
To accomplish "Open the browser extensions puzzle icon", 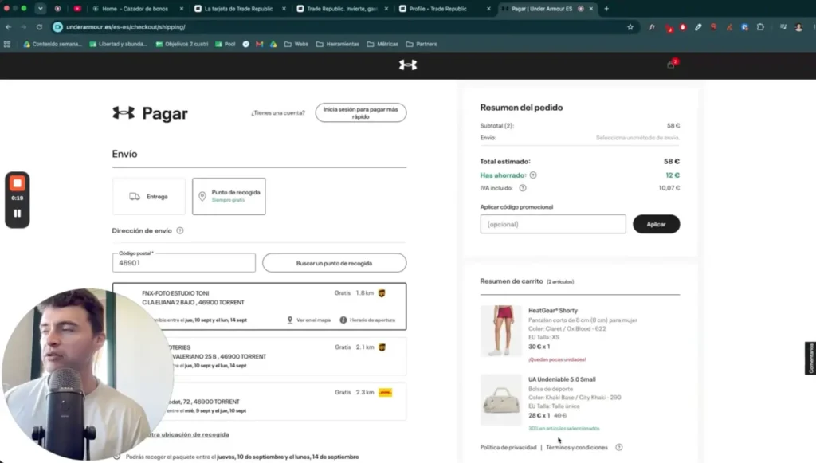I will [760, 27].
